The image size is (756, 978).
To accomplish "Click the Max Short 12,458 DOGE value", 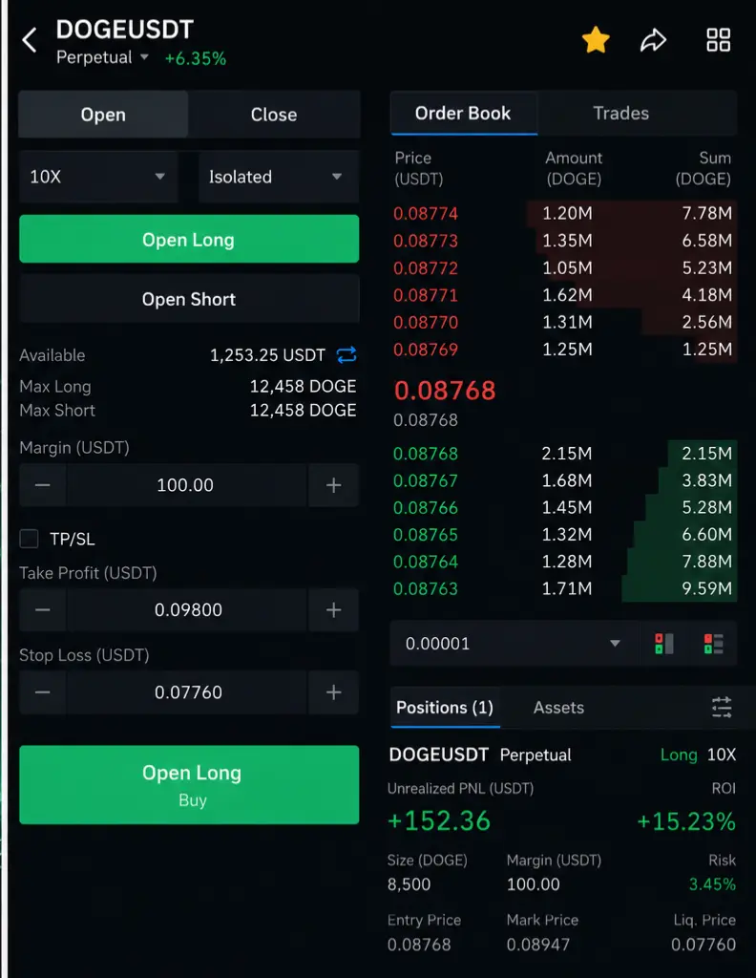I will [x=303, y=410].
